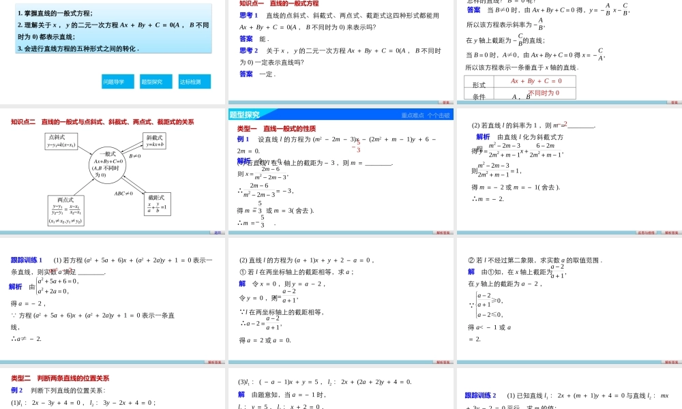Click heading 知识点二 on the diagram slide
This screenshot has height=409, width=682.
tap(102, 122)
